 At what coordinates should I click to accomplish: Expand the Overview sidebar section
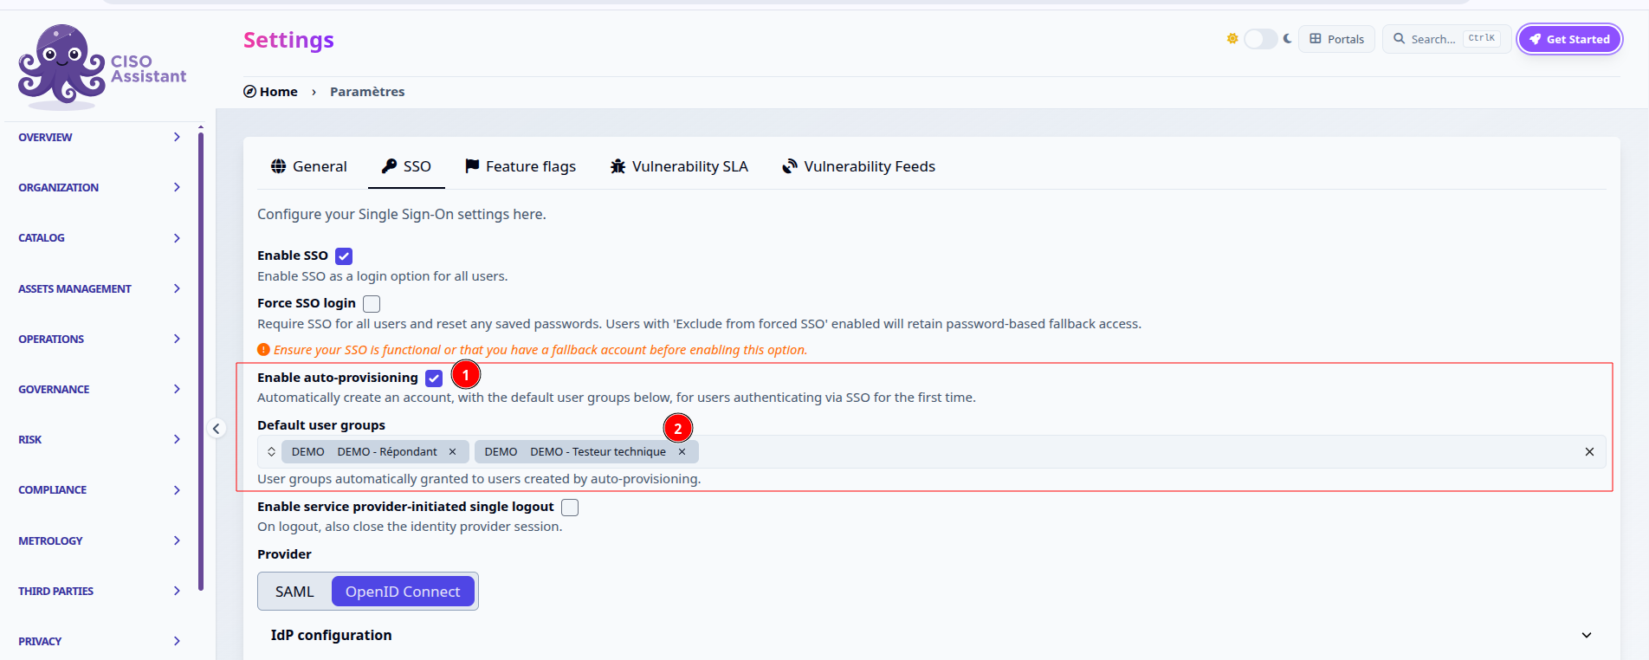point(100,138)
